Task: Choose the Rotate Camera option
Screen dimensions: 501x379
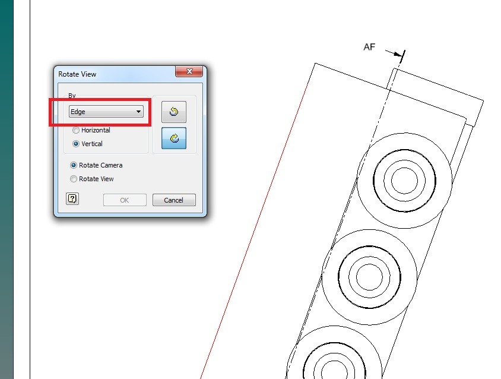Action: [x=74, y=165]
